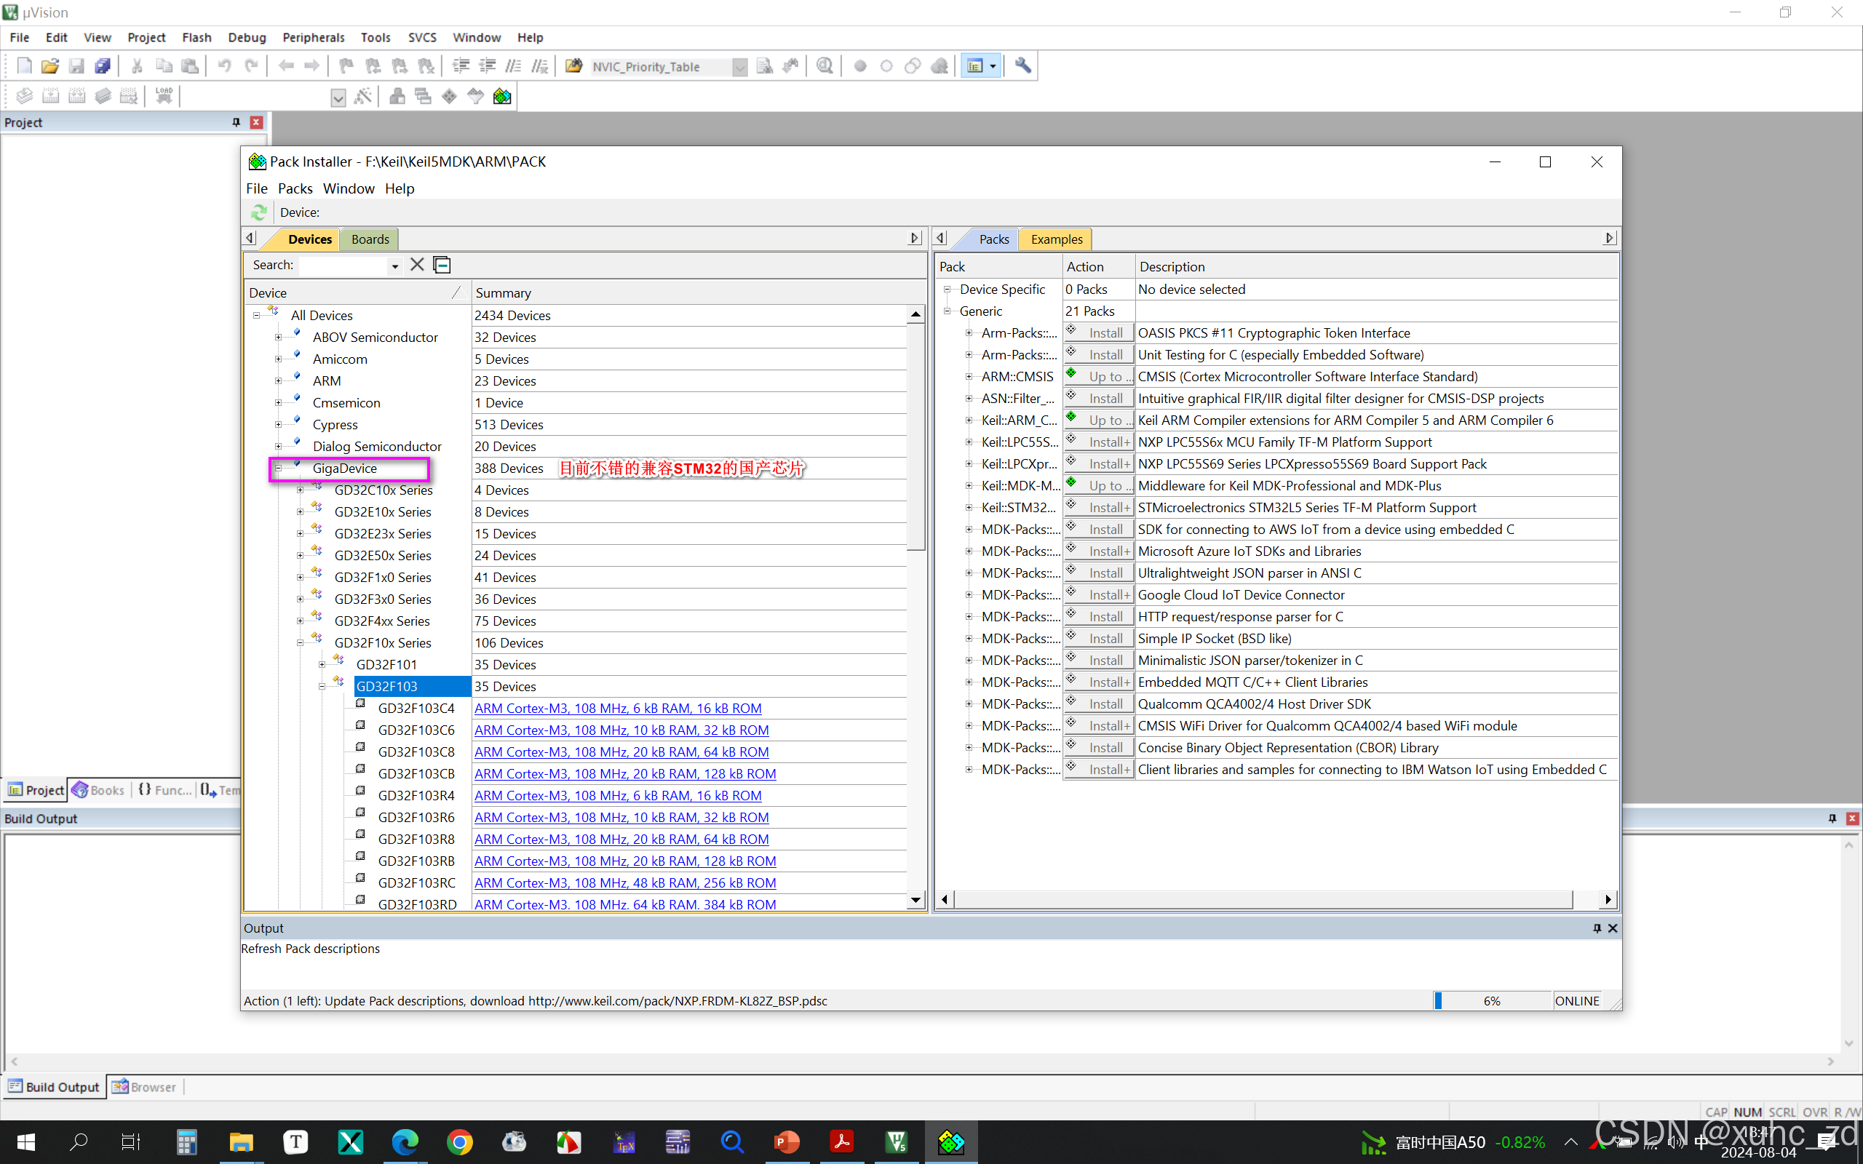Expand the ARM::CMSIS pack row

tap(969, 376)
